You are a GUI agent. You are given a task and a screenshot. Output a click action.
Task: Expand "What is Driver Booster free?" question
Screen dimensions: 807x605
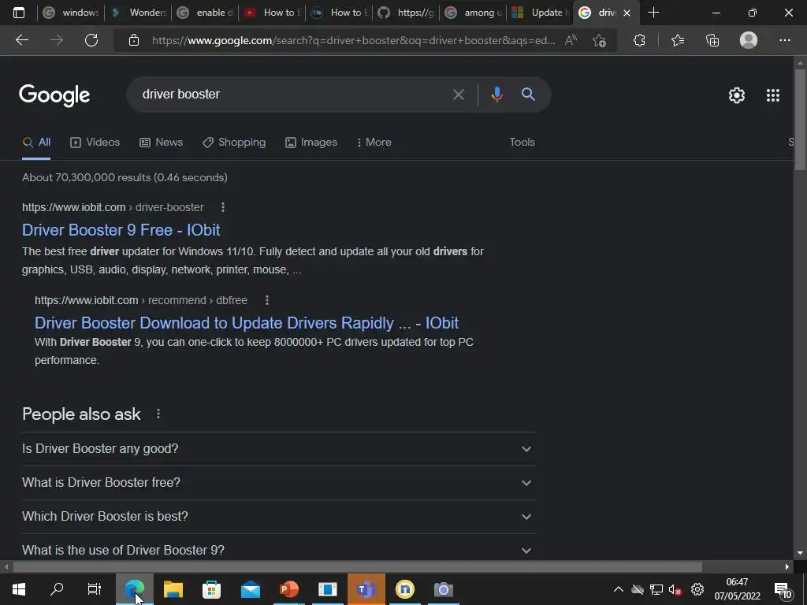pyautogui.click(x=278, y=483)
